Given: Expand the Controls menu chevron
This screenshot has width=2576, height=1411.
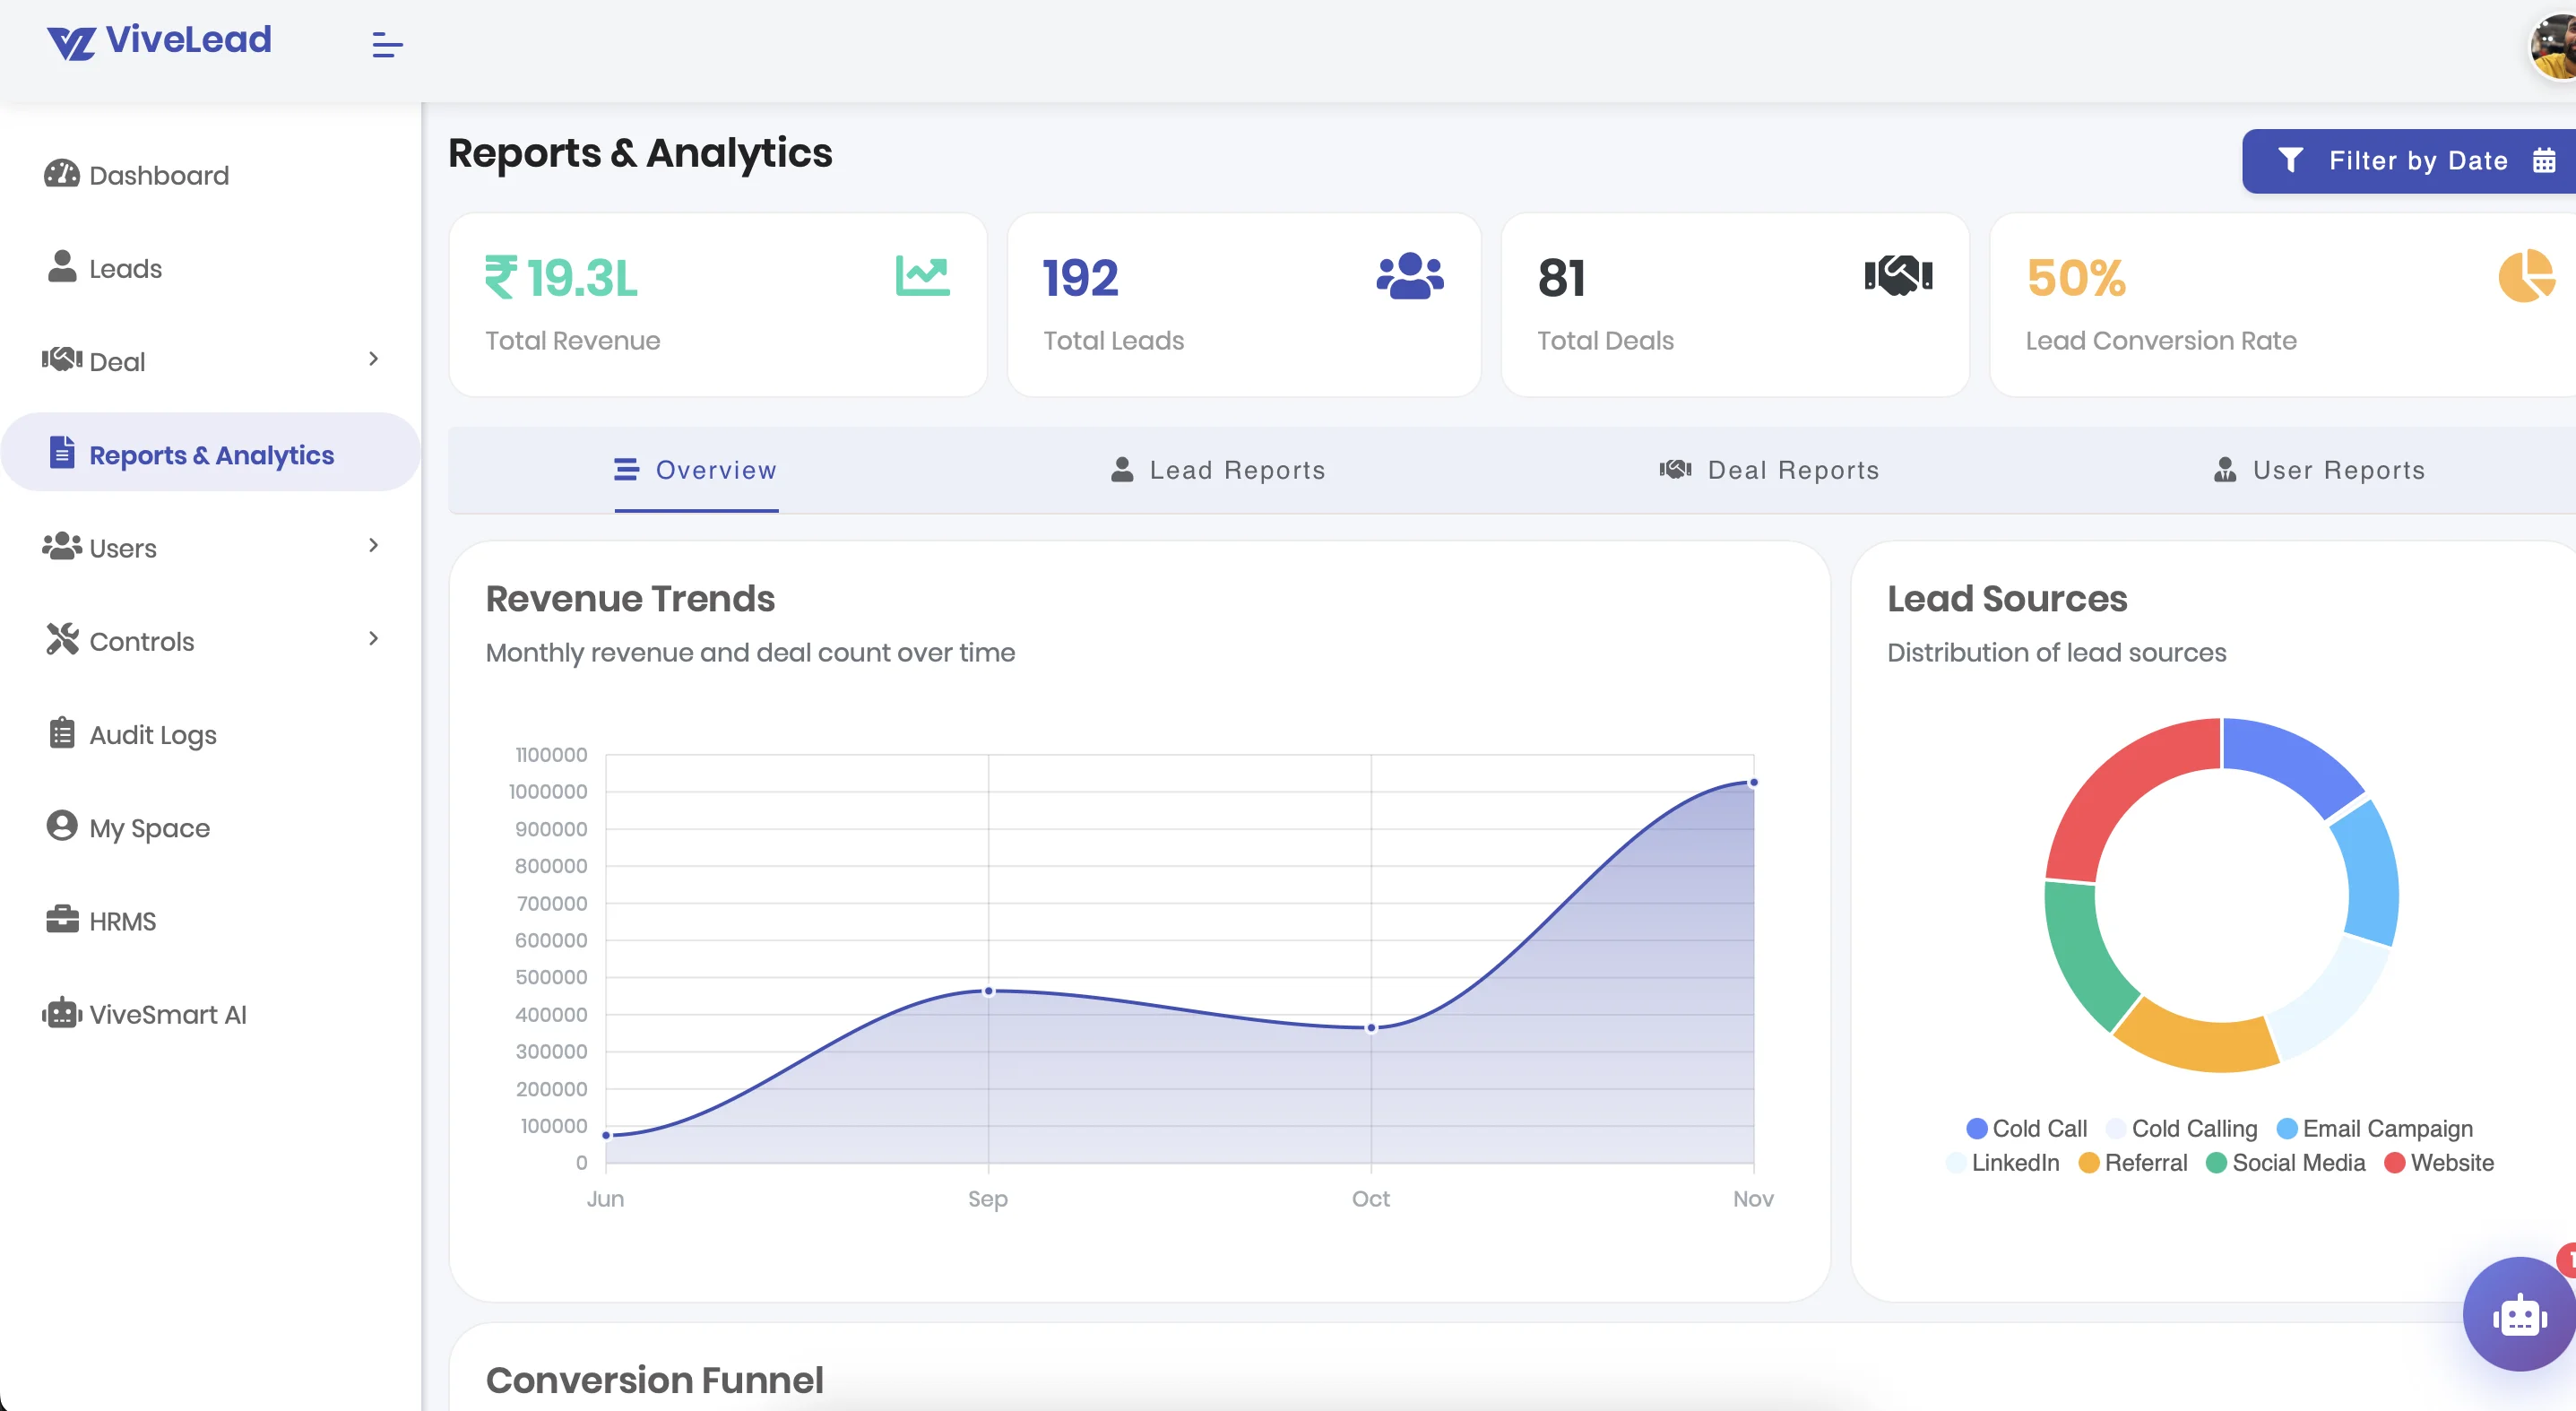Looking at the screenshot, I should [x=373, y=639].
